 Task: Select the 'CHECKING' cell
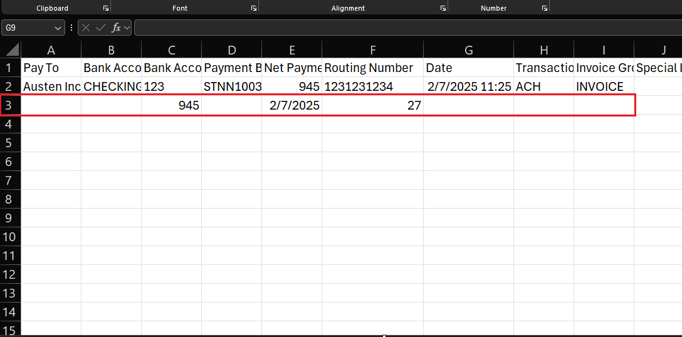click(112, 86)
